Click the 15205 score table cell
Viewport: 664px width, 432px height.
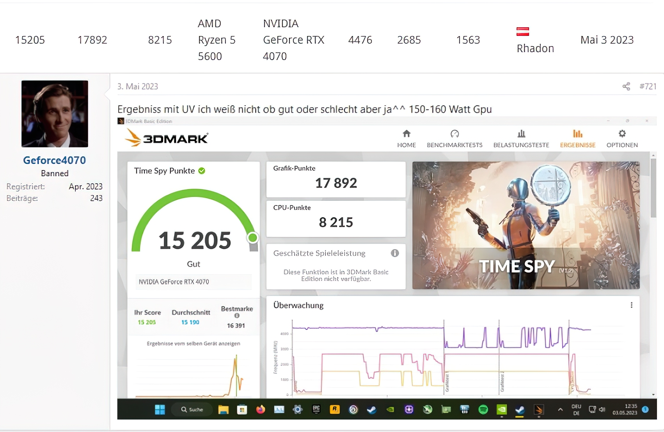coord(30,40)
